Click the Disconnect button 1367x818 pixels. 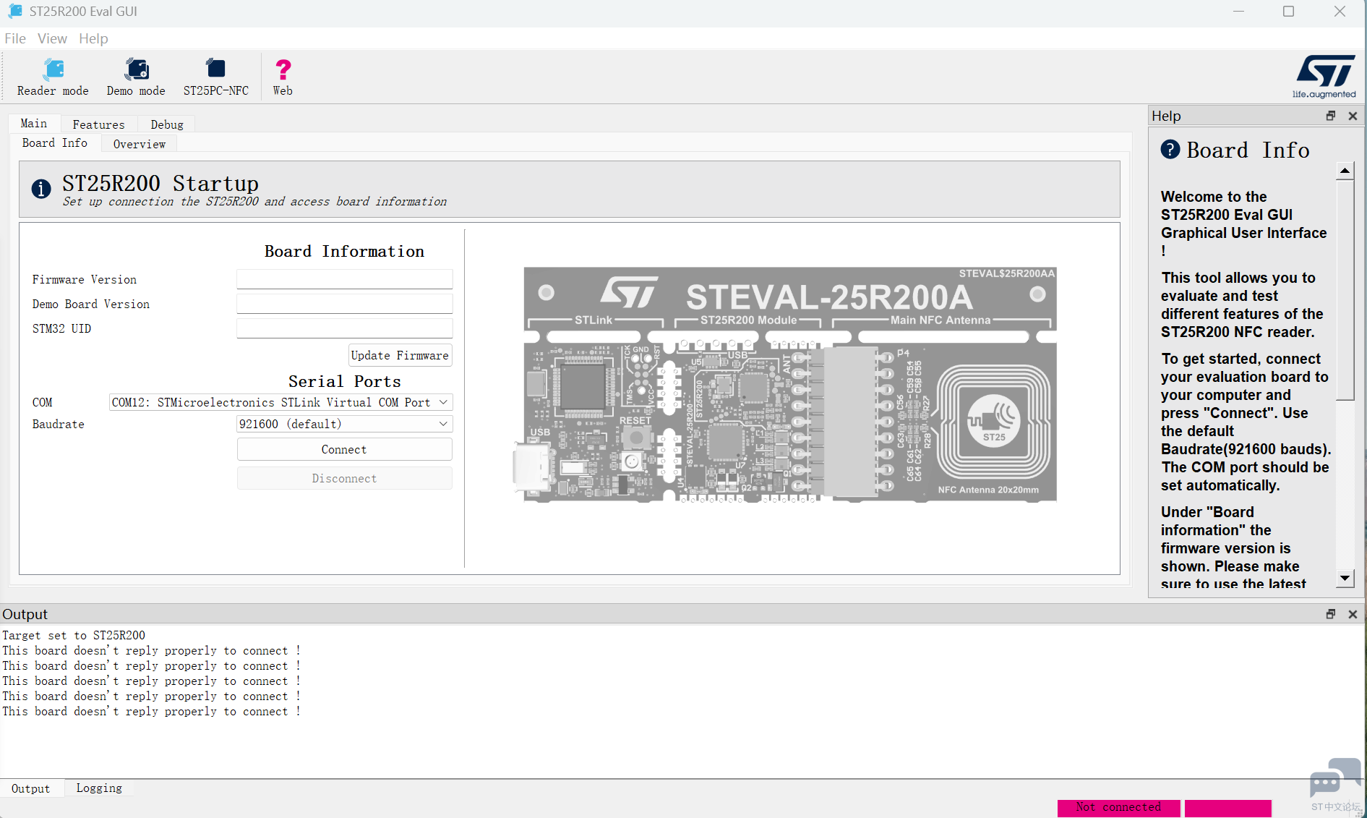[x=344, y=478]
